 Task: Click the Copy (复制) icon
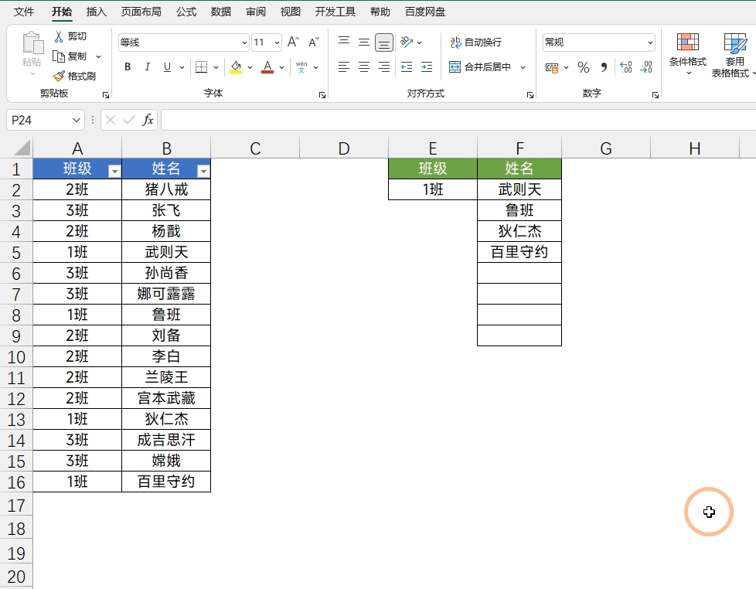(x=59, y=56)
